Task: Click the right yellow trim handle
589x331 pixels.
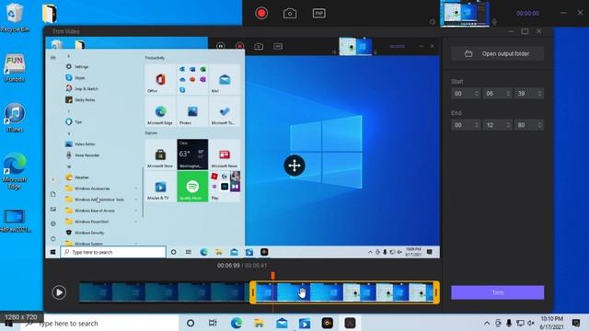Action: (436, 292)
